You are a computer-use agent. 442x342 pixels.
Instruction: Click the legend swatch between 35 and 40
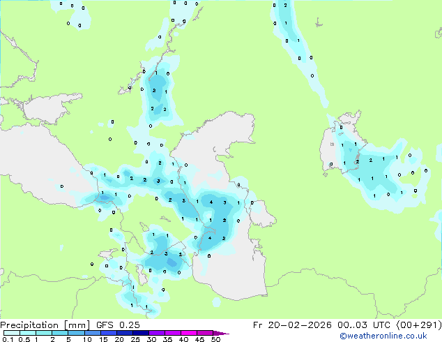pyautogui.click(x=173, y=333)
